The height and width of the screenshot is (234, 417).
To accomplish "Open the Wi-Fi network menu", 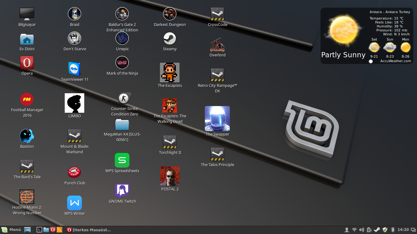I will point(354,230).
